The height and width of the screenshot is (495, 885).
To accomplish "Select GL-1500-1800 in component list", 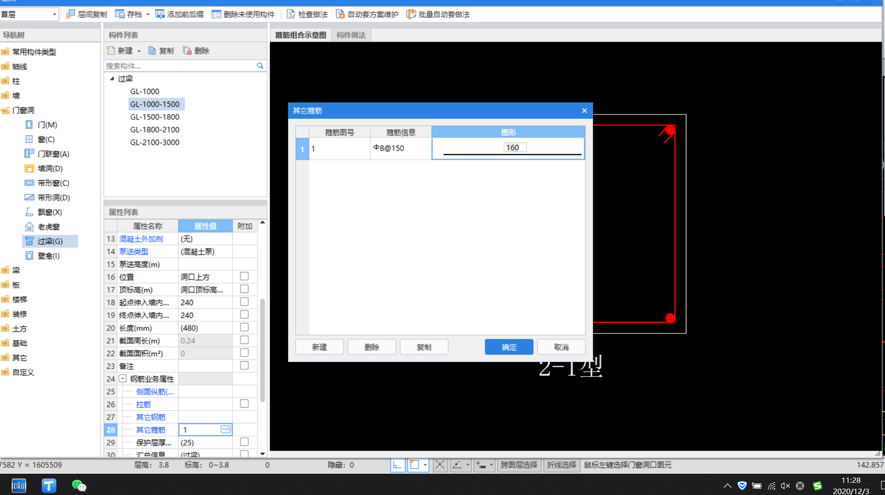I will pos(155,117).
